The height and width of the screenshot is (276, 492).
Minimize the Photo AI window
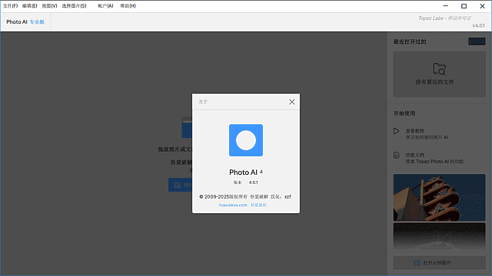445,6
